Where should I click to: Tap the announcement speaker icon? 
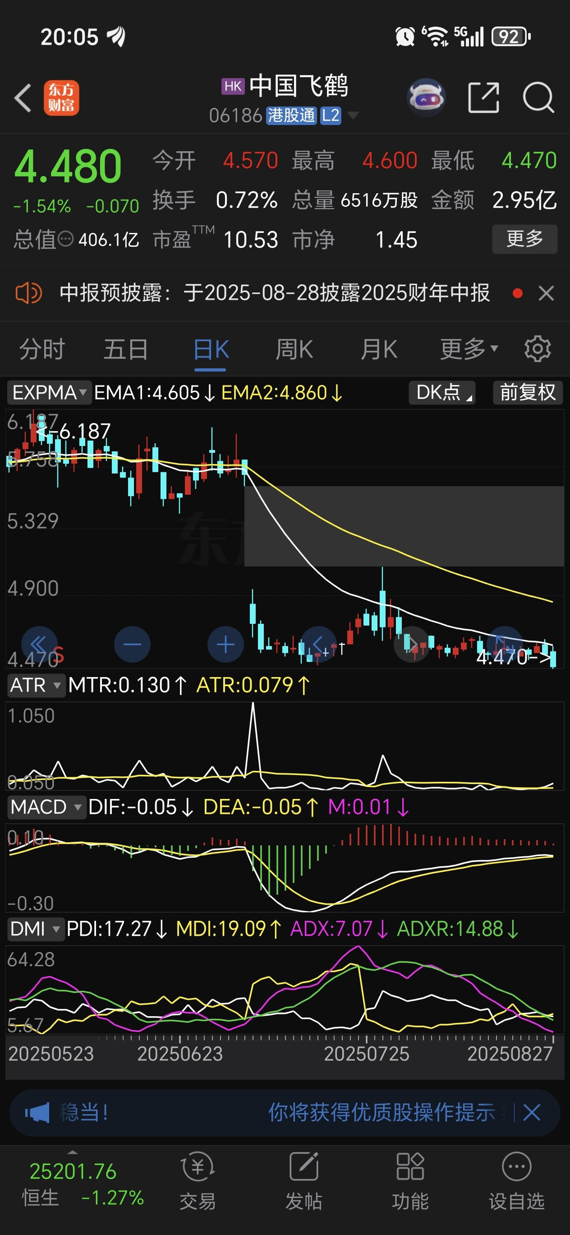[29, 292]
